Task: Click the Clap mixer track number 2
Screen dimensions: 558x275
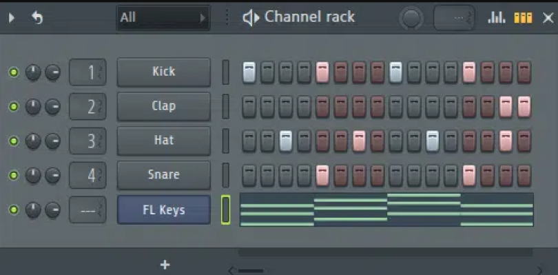Action: pos(87,107)
